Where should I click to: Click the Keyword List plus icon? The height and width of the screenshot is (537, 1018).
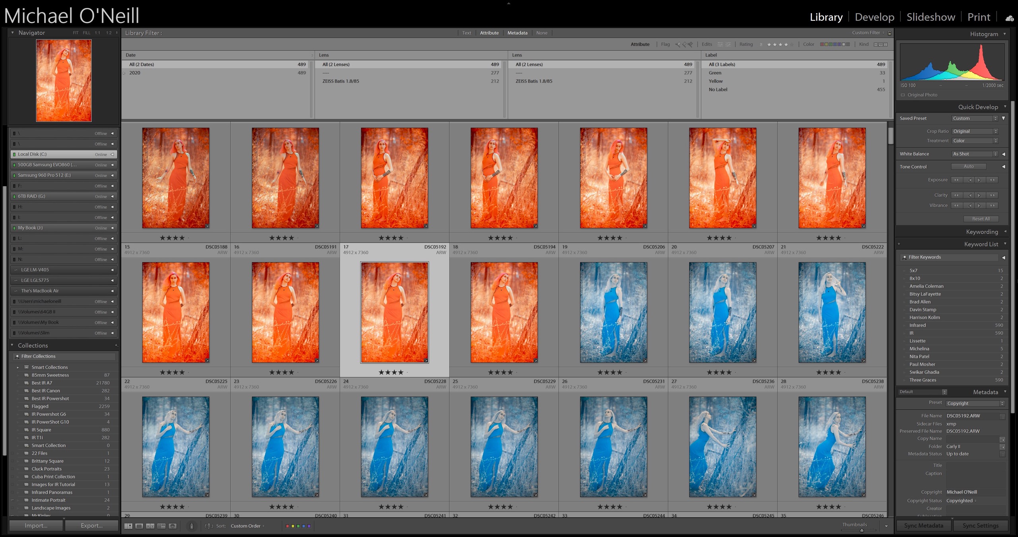[899, 244]
